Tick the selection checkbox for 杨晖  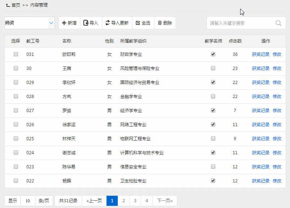16,181
